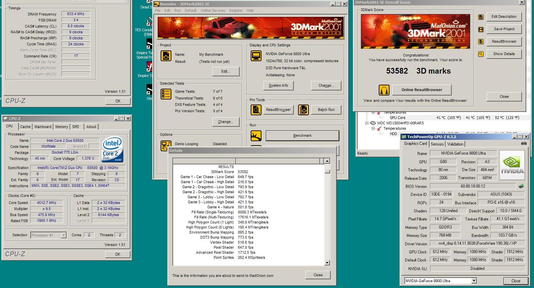This screenshot has height=288, width=534.
Task: Open the Processor #1 selection dropdown
Action: [64, 235]
